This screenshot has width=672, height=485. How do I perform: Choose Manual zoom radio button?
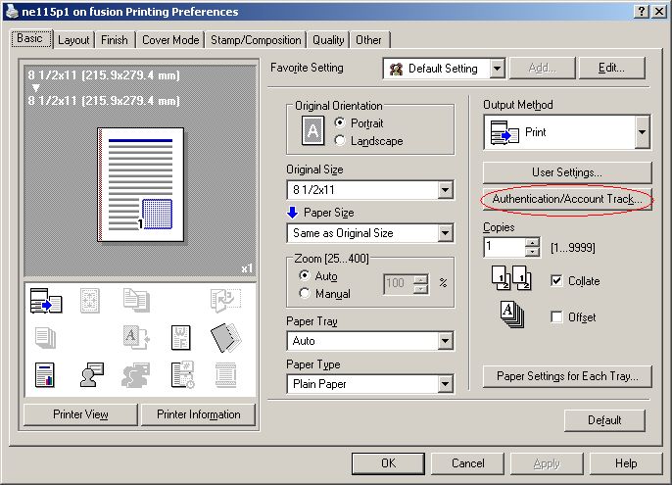pyautogui.click(x=305, y=293)
